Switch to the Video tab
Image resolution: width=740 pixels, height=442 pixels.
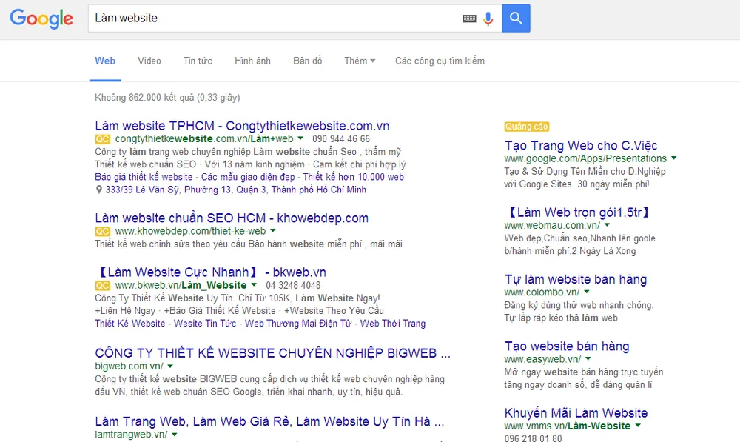tap(149, 61)
